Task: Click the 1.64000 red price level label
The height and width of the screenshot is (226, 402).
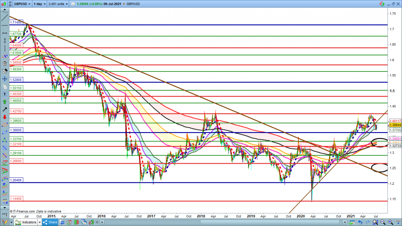Action: click(x=16, y=46)
